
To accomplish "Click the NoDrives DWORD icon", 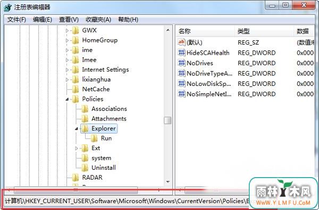I will (x=181, y=63).
